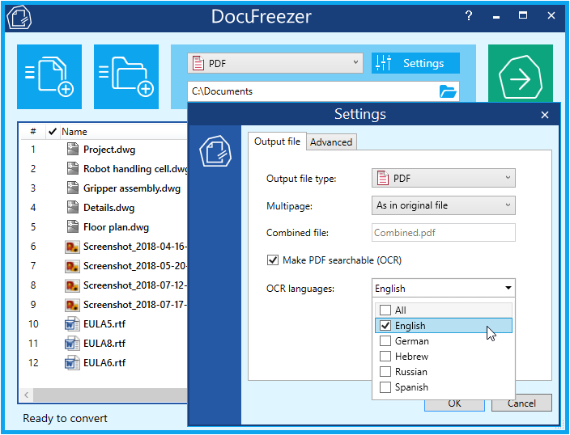The width and height of the screenshot is (570, 435).
Task: Click the DocuFreezer logo in title bar
Action: tap(19, 17)
